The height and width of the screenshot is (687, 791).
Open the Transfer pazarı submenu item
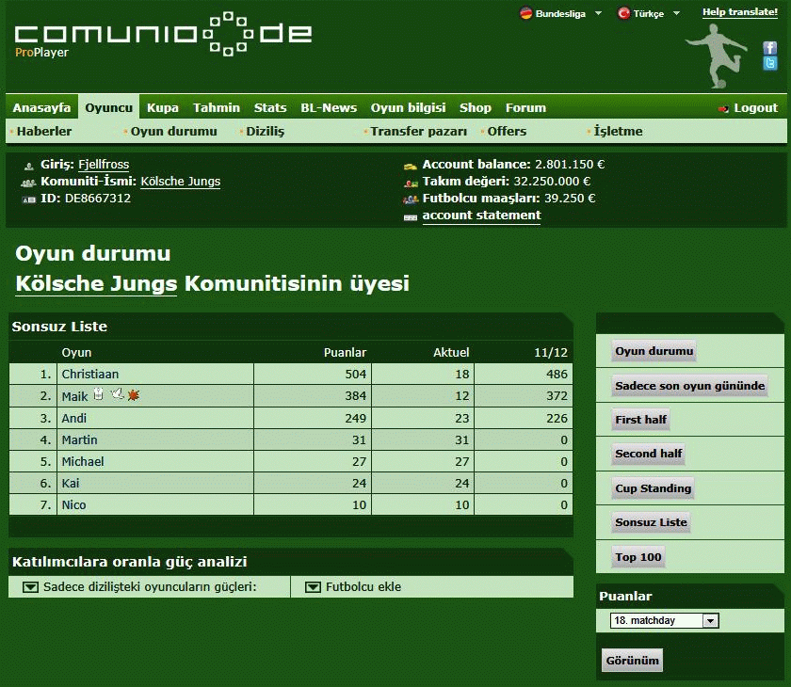tap(418, 132)
